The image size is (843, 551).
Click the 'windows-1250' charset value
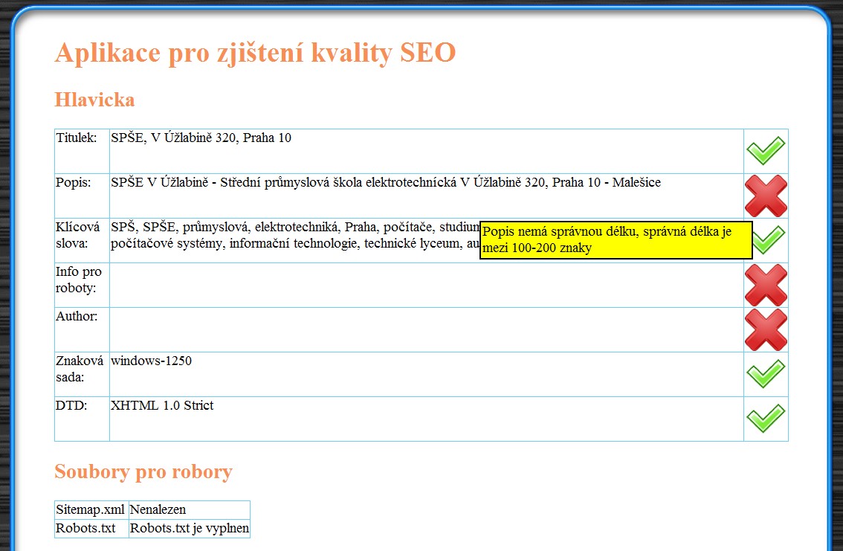tap(151, 361)
